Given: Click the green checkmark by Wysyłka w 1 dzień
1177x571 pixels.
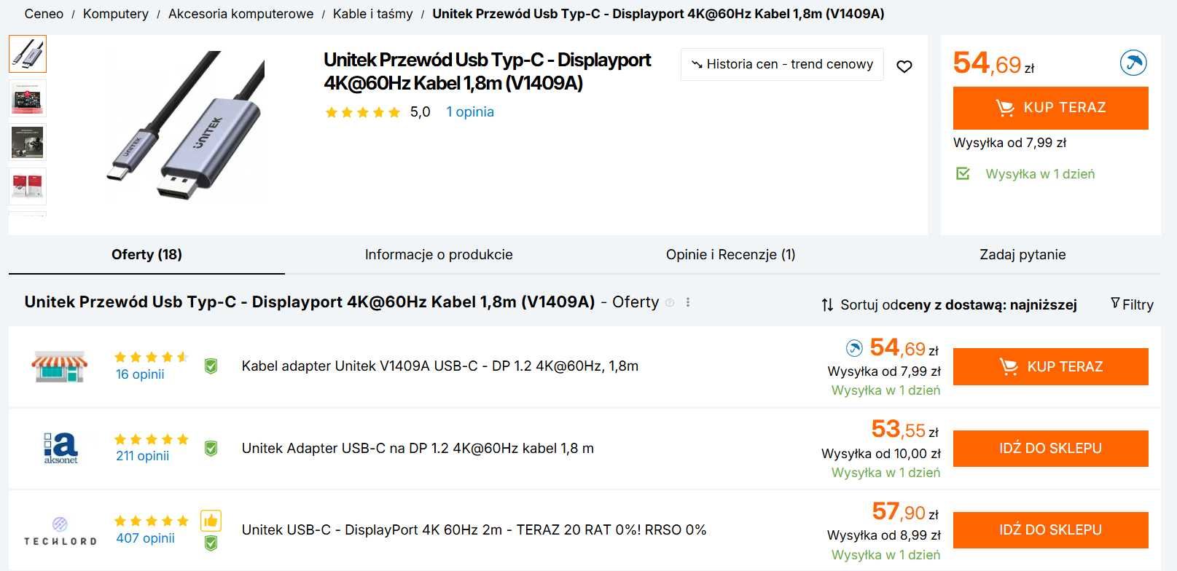Looking at the screenshot, I should coord(963,173).
